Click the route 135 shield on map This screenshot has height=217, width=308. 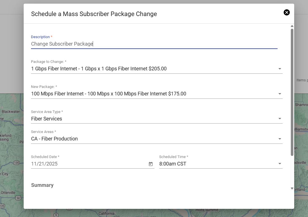click(x=16, y=163)
